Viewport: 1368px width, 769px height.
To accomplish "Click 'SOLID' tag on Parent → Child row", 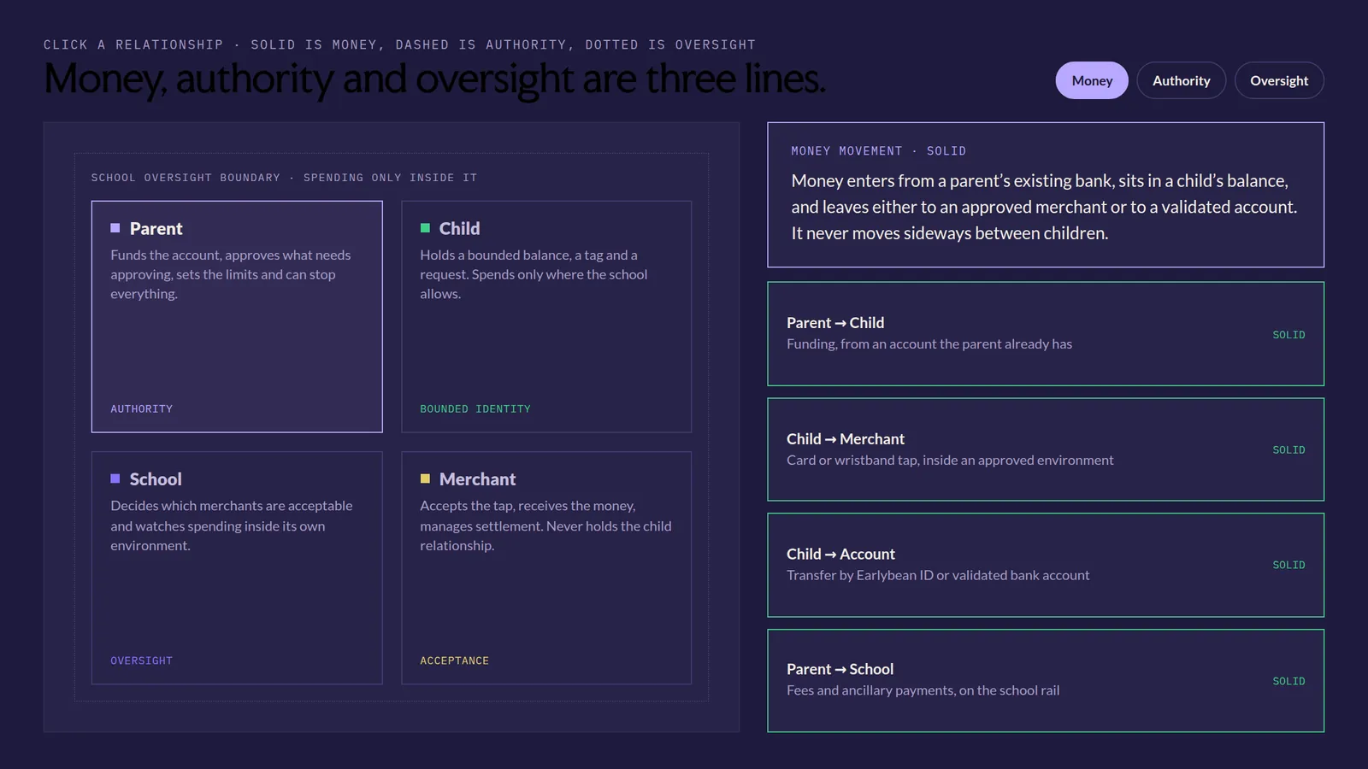I will (1288, 335).
